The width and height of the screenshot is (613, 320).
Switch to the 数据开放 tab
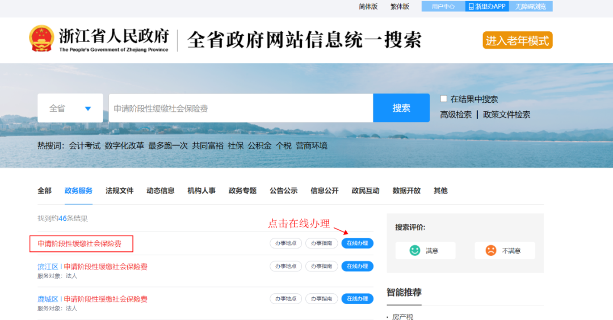406,191
